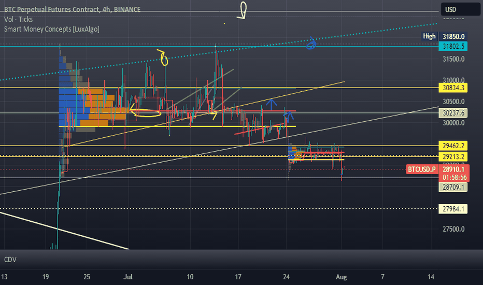This screenshot has width=483, height=285.
Task: Select the 27984.1 price label
Action: click(453, 209)
